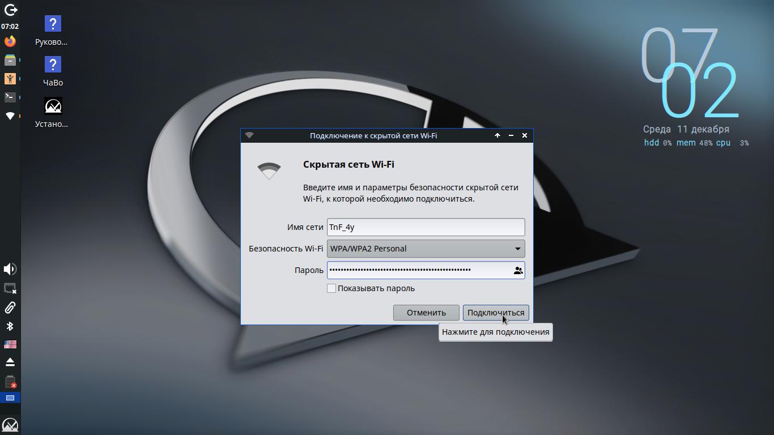The width and height of the screenshot is (774, 435).
Task: Click the 'cpu 3%' stat on desktop widget
Action: point(732,143)
